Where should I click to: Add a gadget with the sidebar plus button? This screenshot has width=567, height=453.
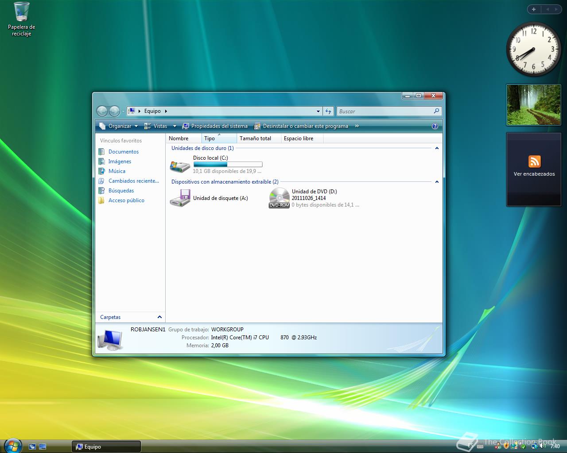pos(534,9)
